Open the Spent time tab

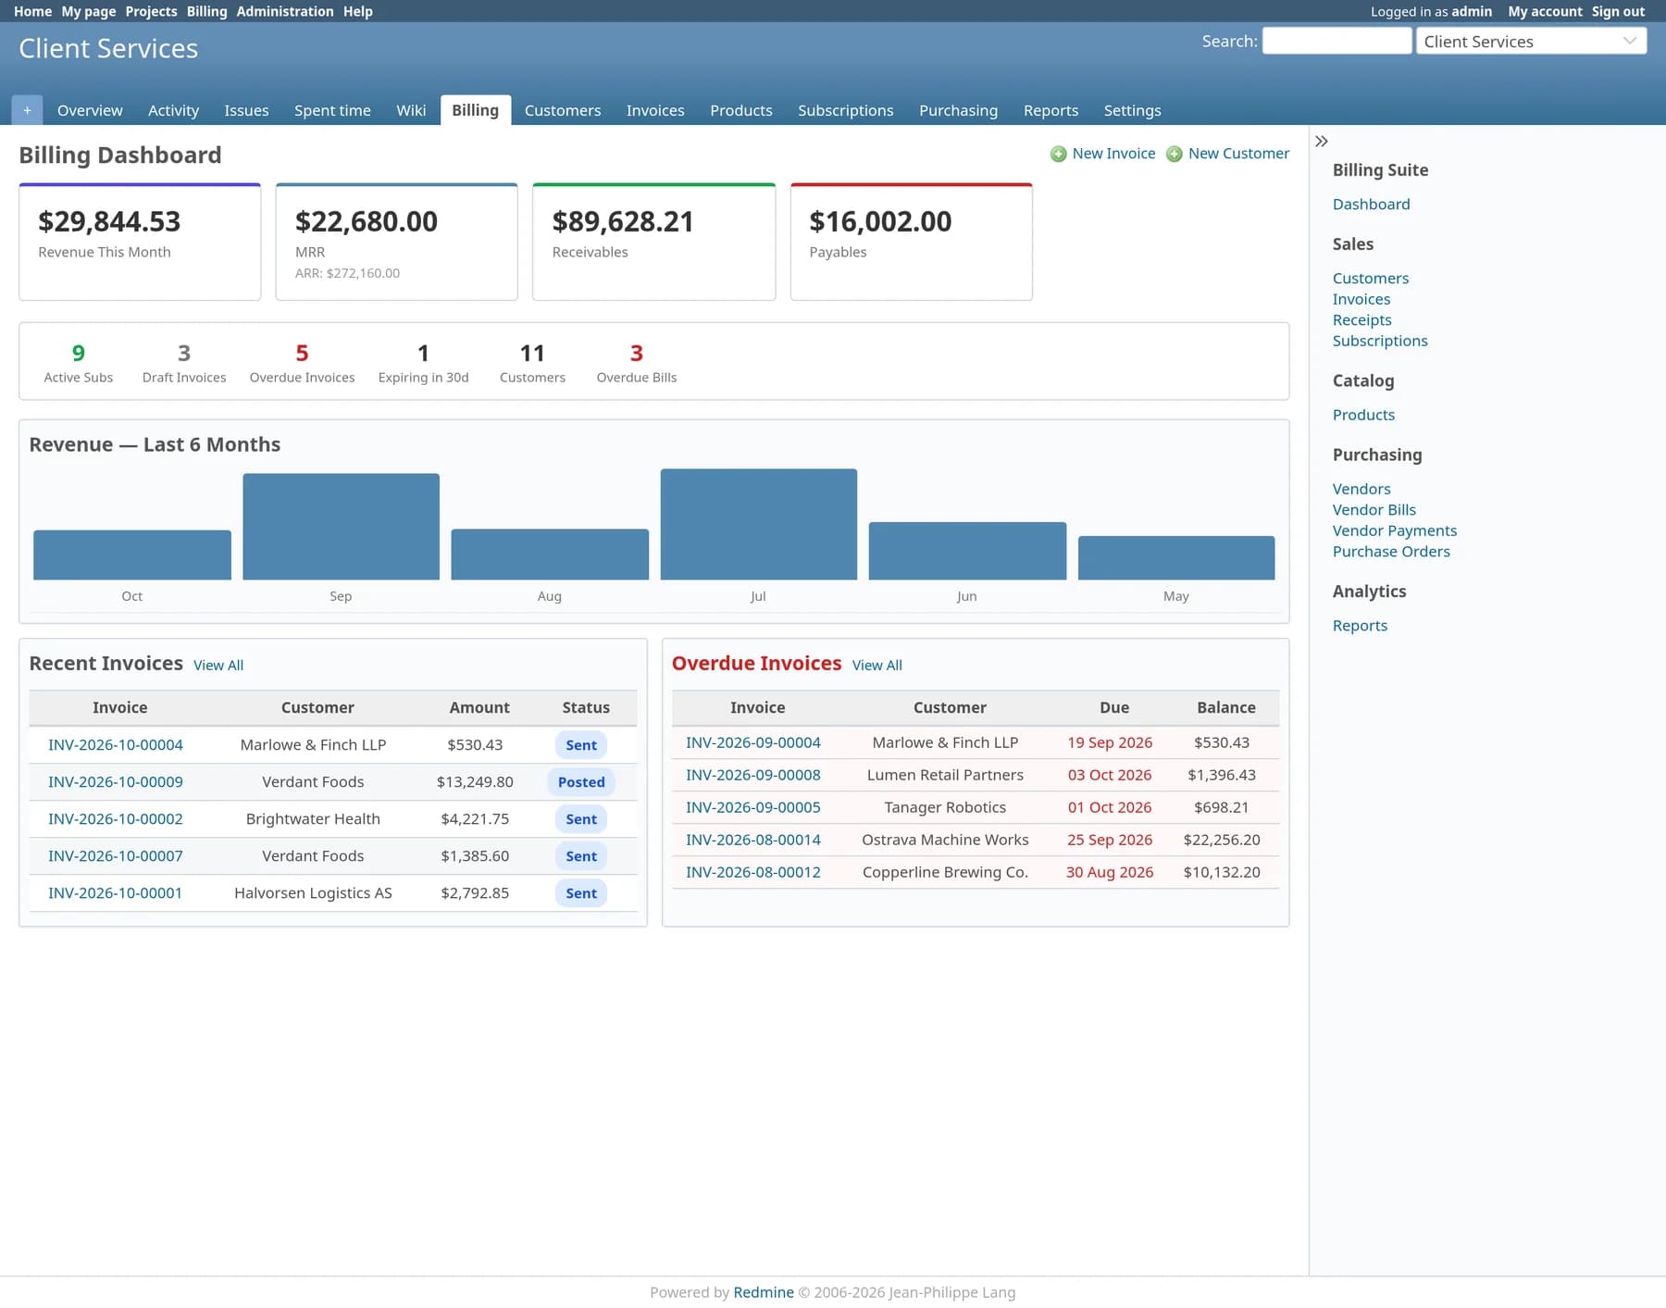[x=332, y=110]
